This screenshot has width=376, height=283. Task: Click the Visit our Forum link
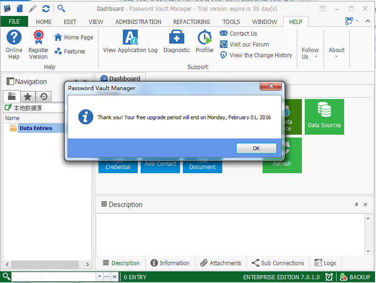(249, 45)
